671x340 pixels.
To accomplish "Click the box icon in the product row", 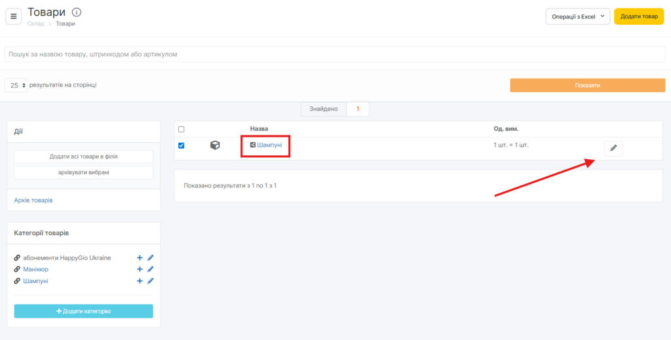I will click(x=215, y=145).
